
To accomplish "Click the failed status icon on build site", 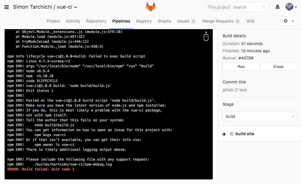I will (x=232, y=134).
